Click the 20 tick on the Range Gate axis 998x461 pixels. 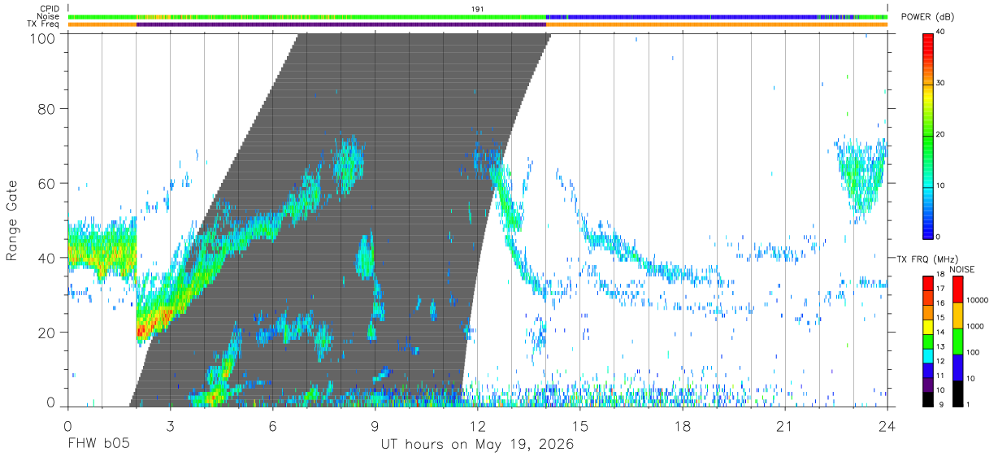pyautogui.click(x=48, y=332)
